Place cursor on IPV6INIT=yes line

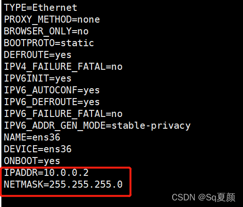38,78
